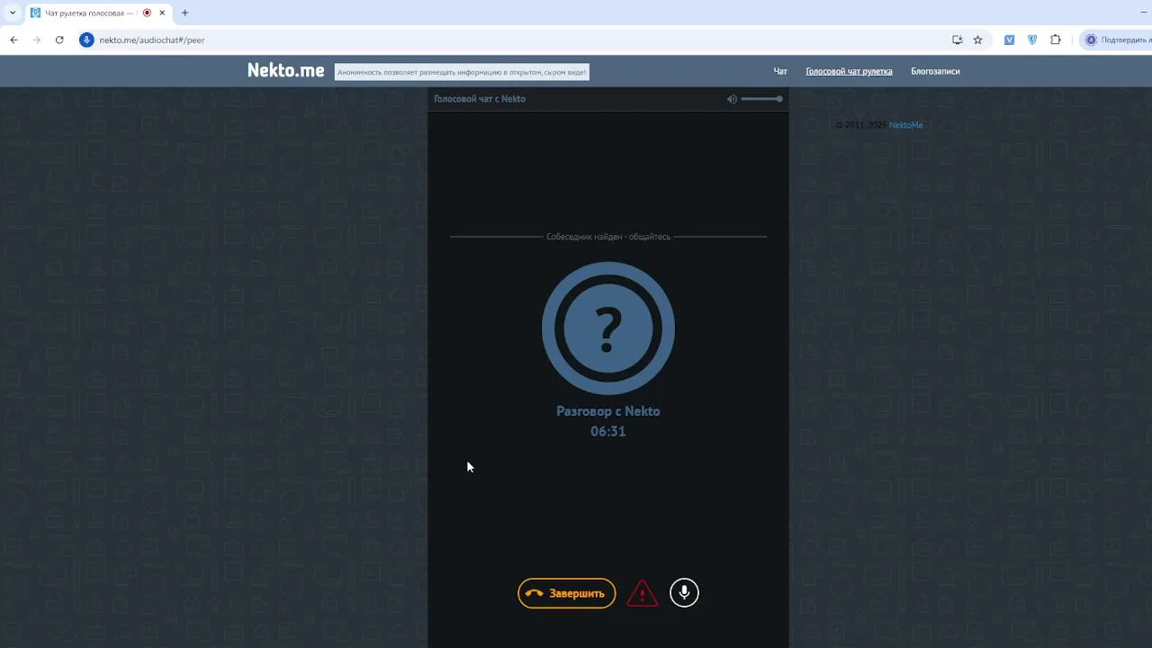Click the Nekto.me logo

(x=286, y=71)
